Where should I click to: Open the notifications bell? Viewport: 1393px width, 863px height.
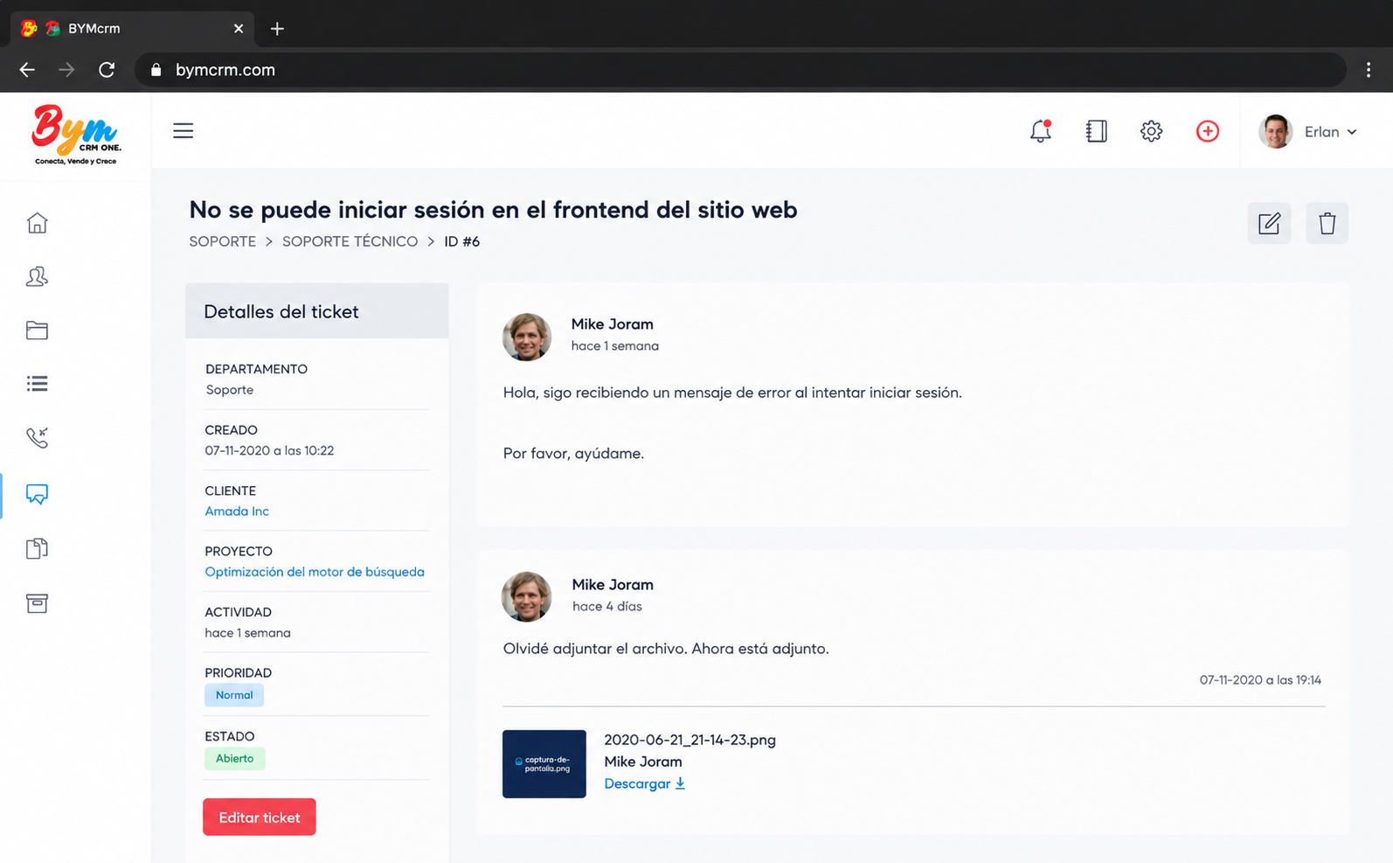click(1040, 131)
